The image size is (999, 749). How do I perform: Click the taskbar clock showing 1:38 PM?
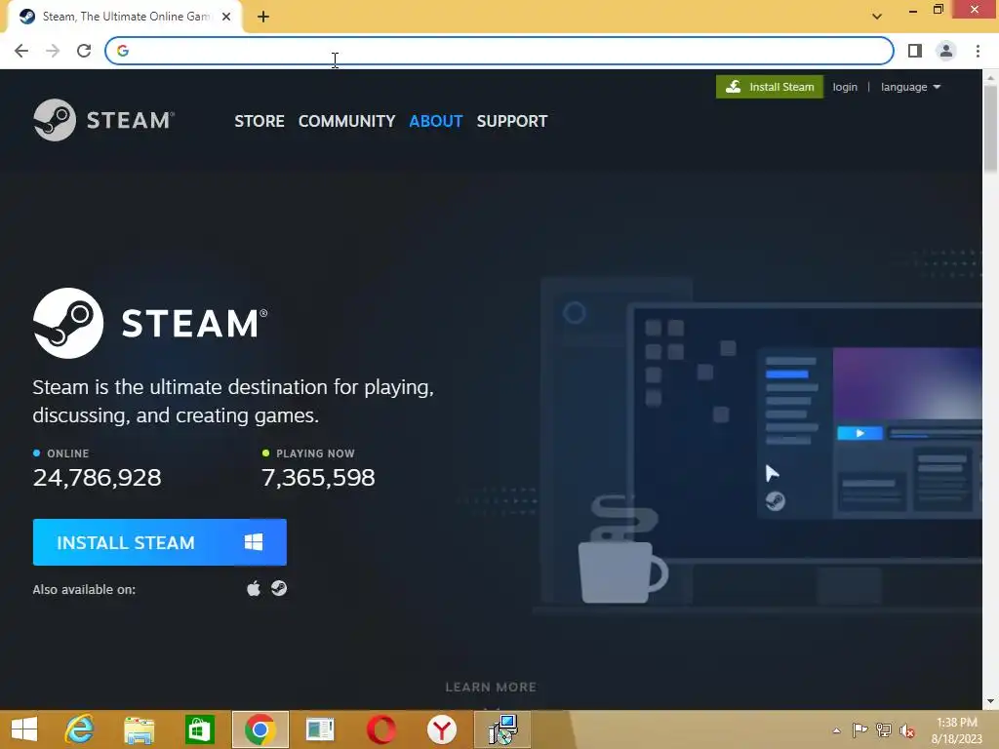[957, 730]
